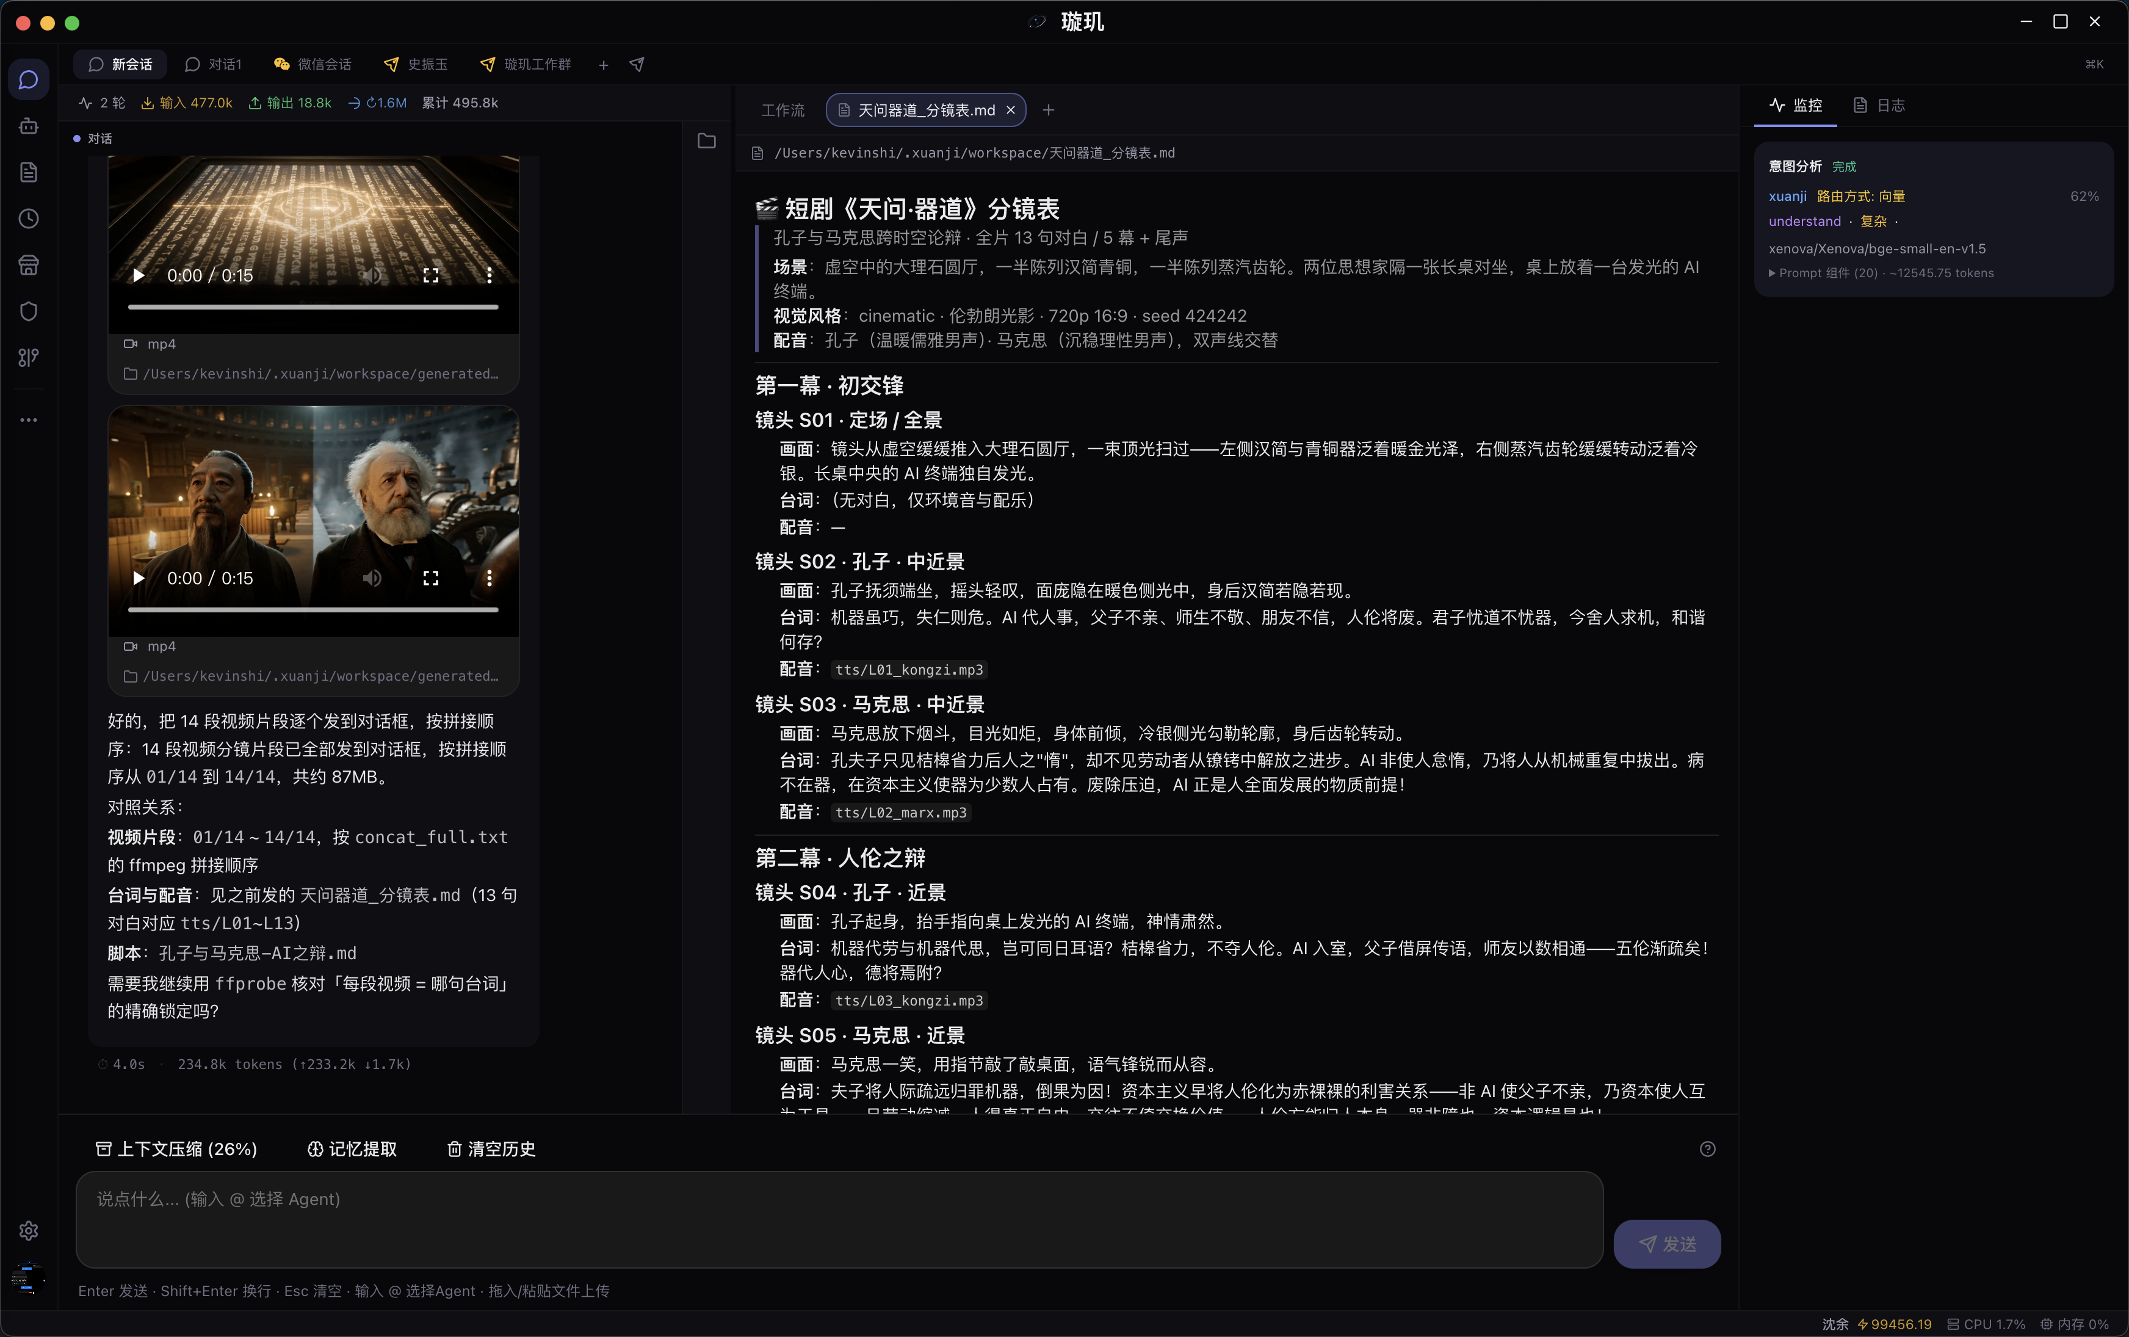The image size is (2129, 1337).
Task: Open the clock history icon in the sidebar
Action: 28,219
